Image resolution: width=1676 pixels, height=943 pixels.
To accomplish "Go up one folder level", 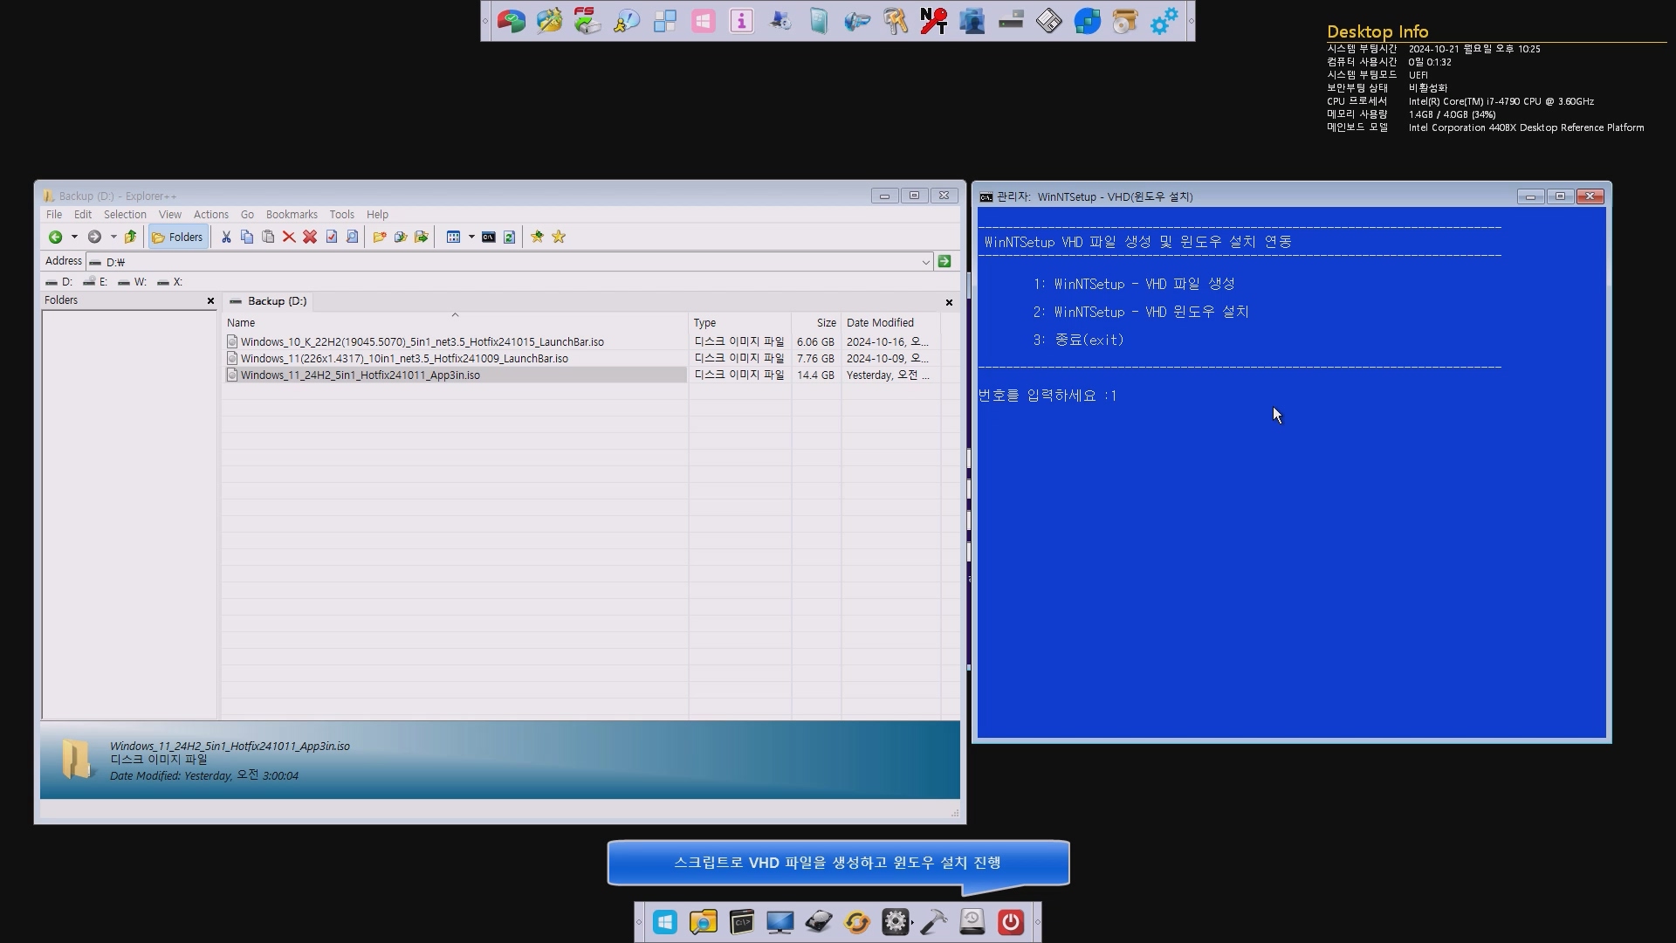I will 131,237.
